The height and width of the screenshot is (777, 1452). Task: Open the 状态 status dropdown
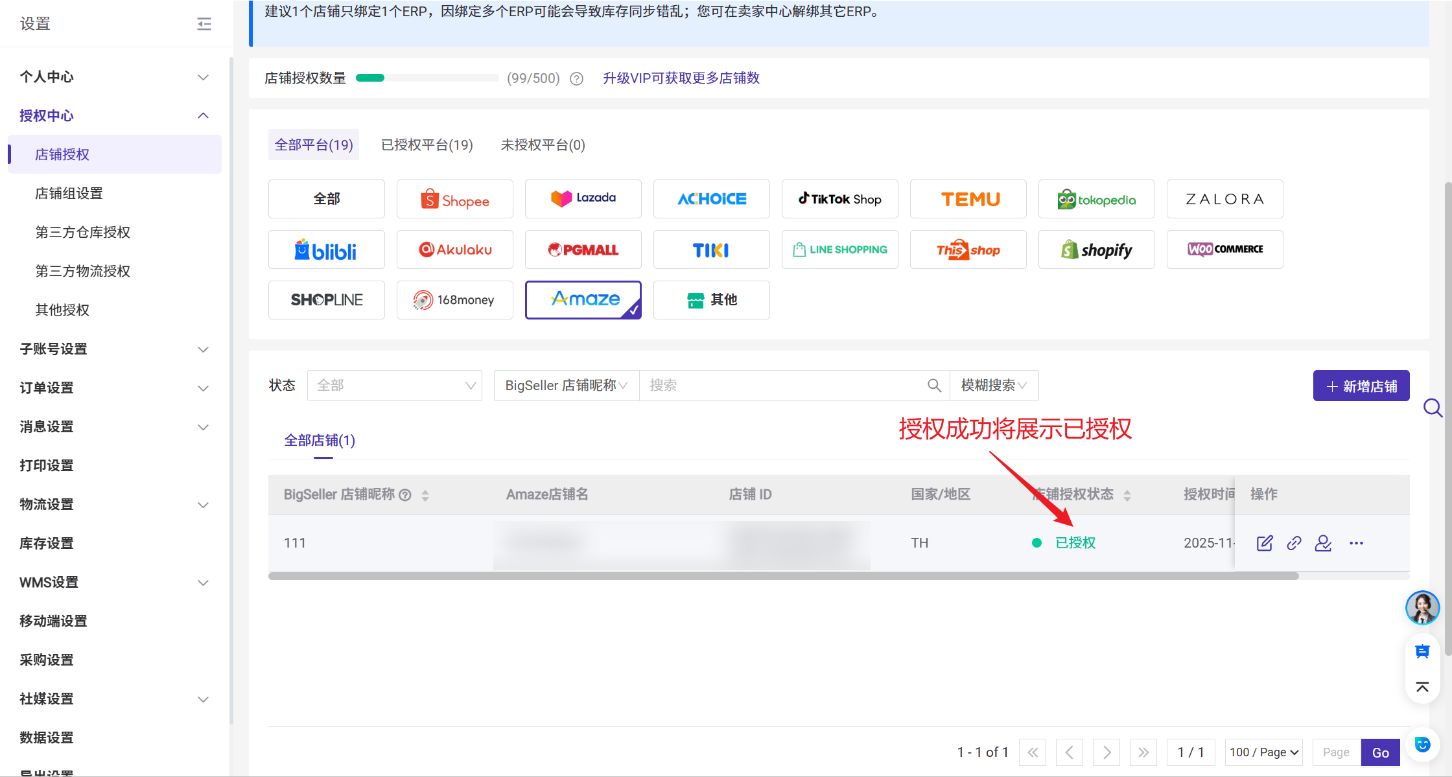coord(394,386)
